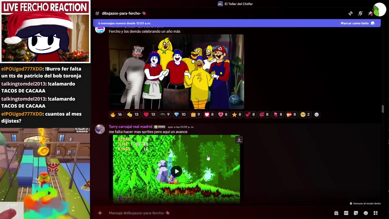Screen dimensions: 389x219
Task: Click chat message mentioning 'patricio del bob toronja'
Action: click(x=41, y=72)
